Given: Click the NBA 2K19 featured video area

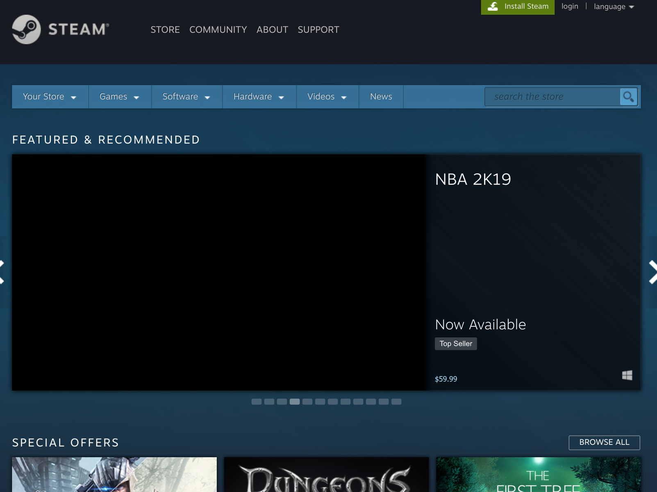Looking at the screenshot, I should click(219, 272).
